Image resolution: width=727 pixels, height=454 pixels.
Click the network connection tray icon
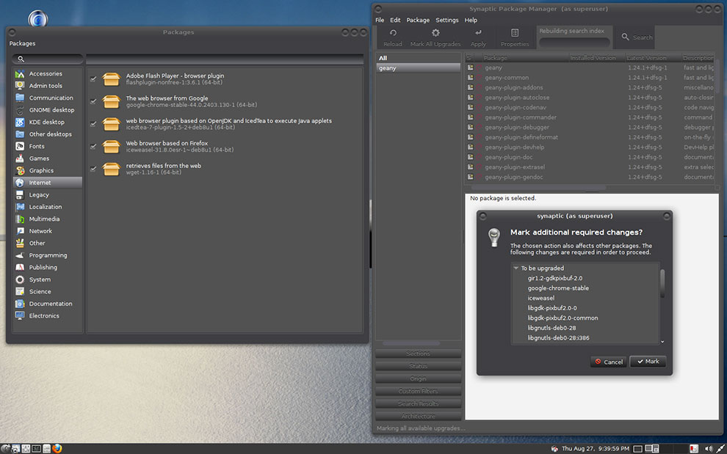720,448
